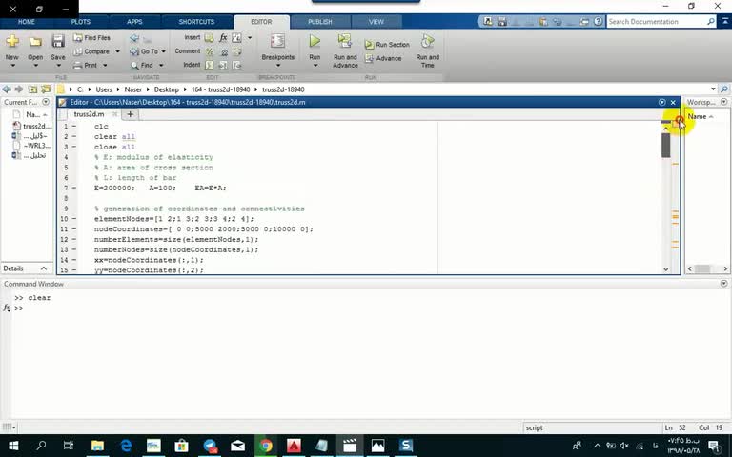Collapse the Details section chevron
The width and height of the screenshot is (732, 457).
[44, 268]
